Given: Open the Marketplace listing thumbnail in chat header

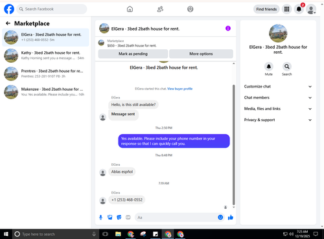Looking at the screenshot, I should (101, 43).
